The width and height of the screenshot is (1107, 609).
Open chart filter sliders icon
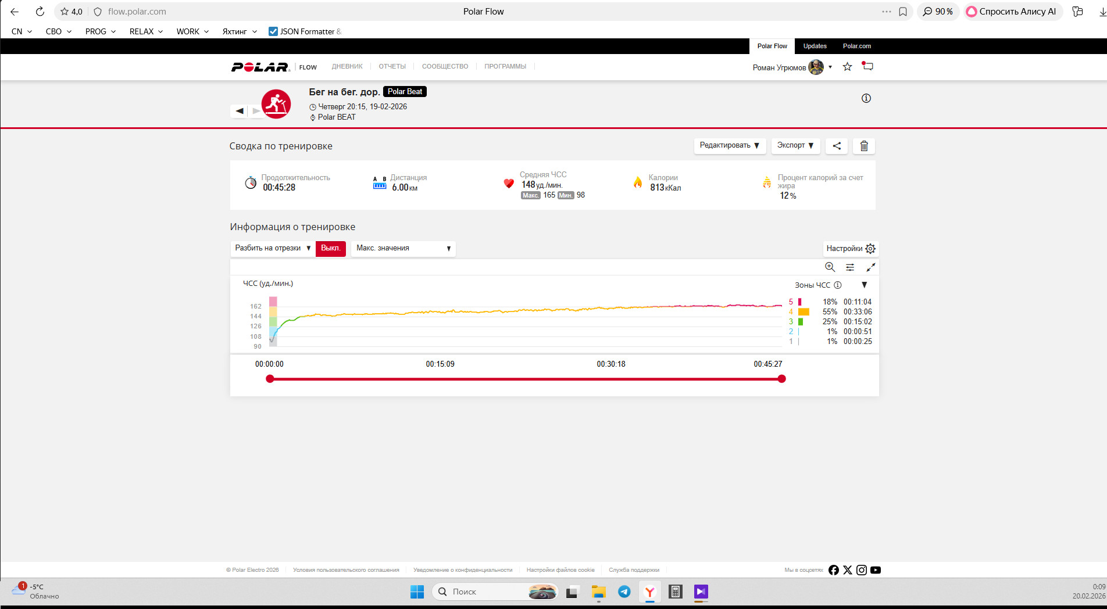pyautogui.click(x=850, y=267)
